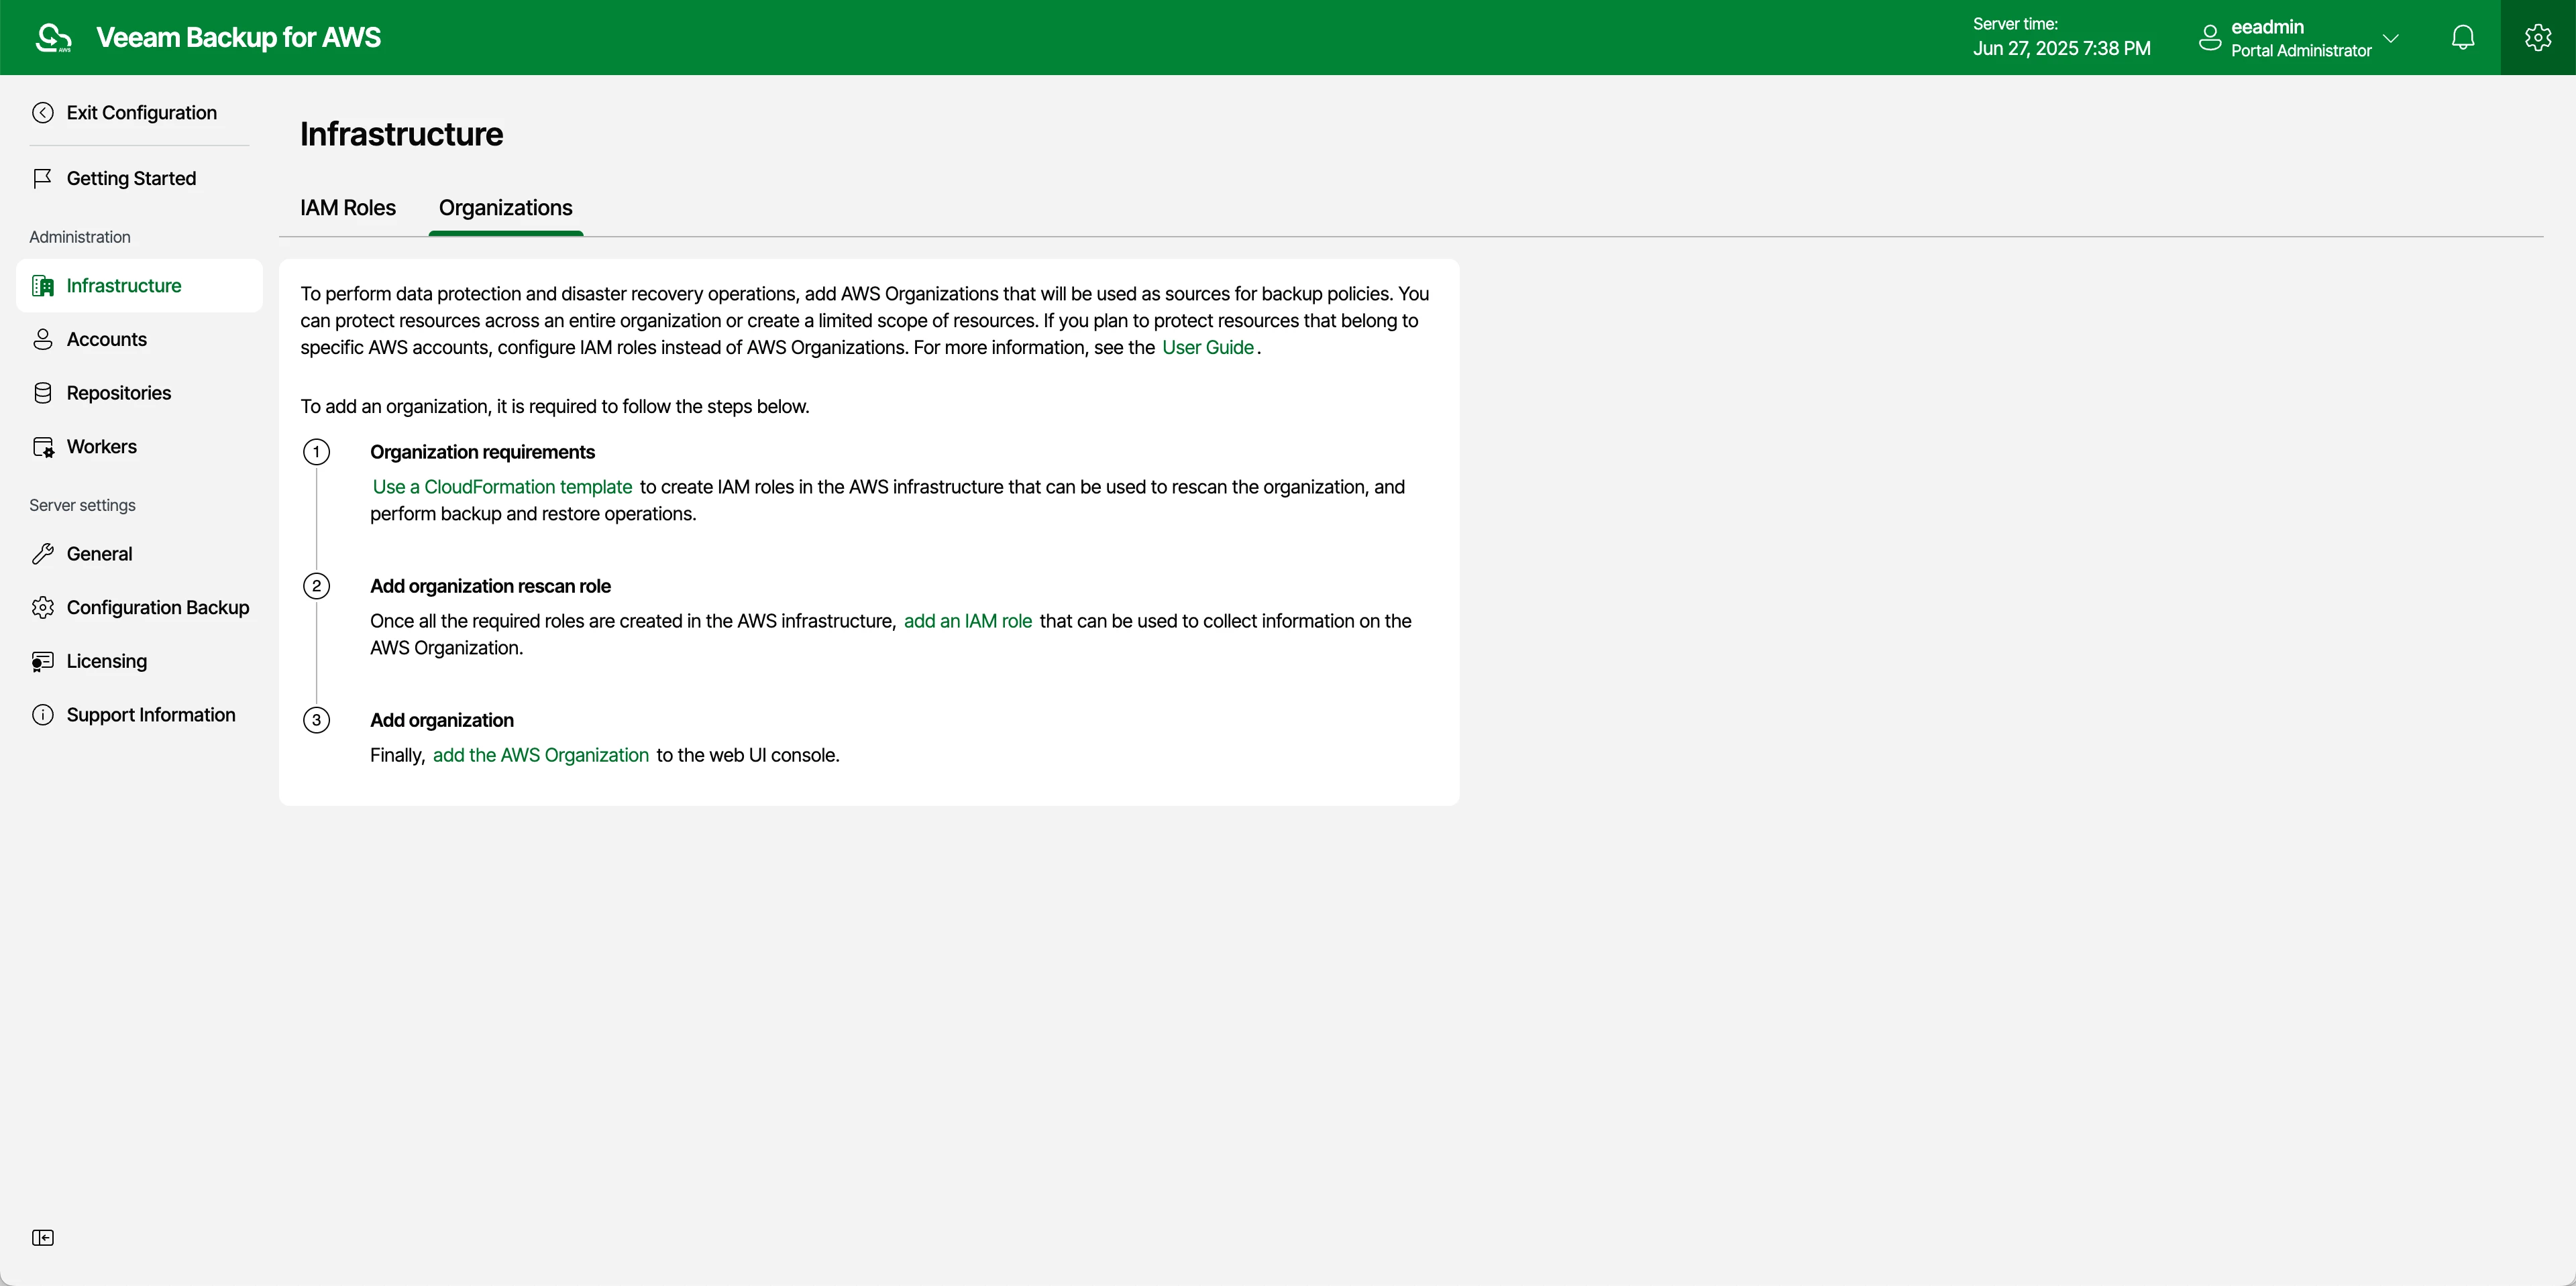Select Infrastructure in the sidebar
This screenshot has height=1286, width=2576.
[x=140, y=286]
